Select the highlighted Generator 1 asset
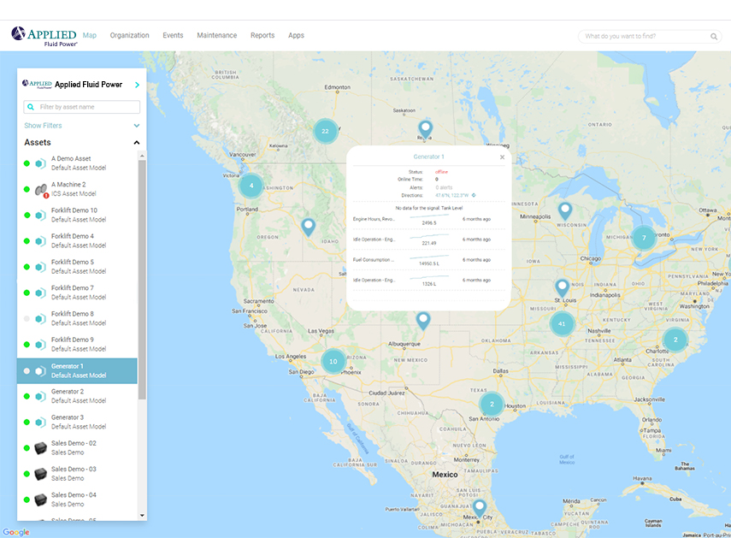Image resolution: width=731 pixels, height=538 pixels. tap(78, 371)
